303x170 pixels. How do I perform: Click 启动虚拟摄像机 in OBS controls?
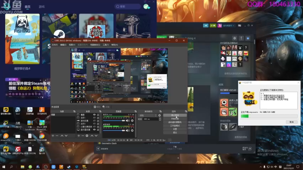tap(175, 122)
